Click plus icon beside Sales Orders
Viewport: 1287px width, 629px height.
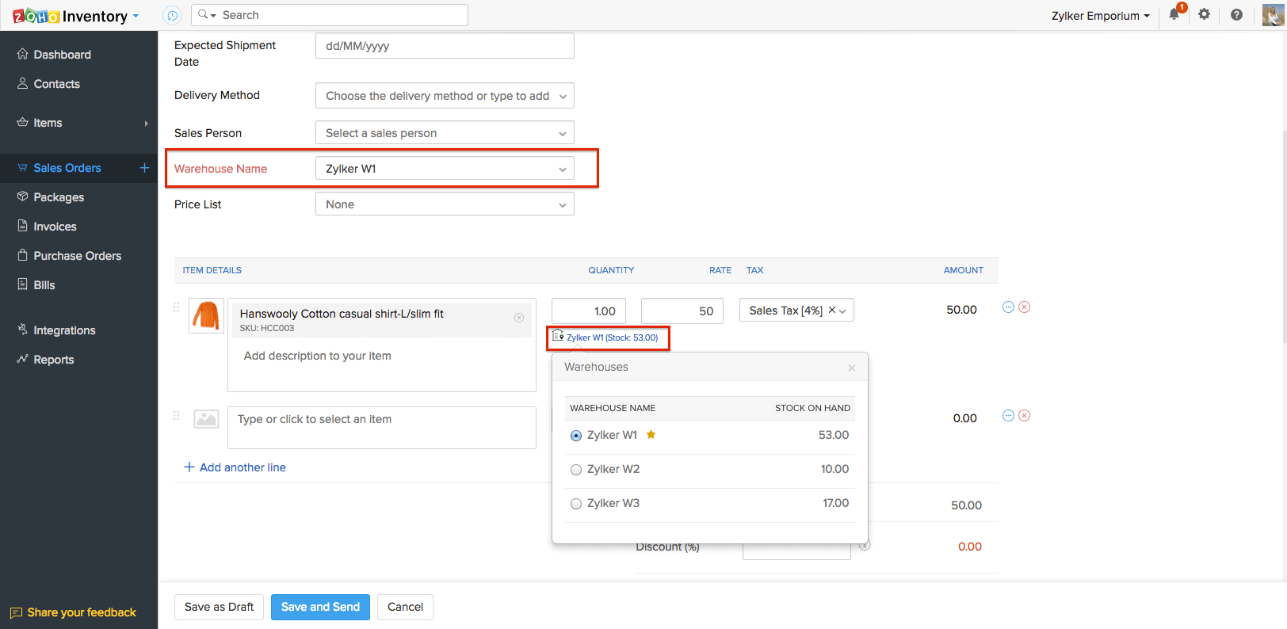pos(144,168)
